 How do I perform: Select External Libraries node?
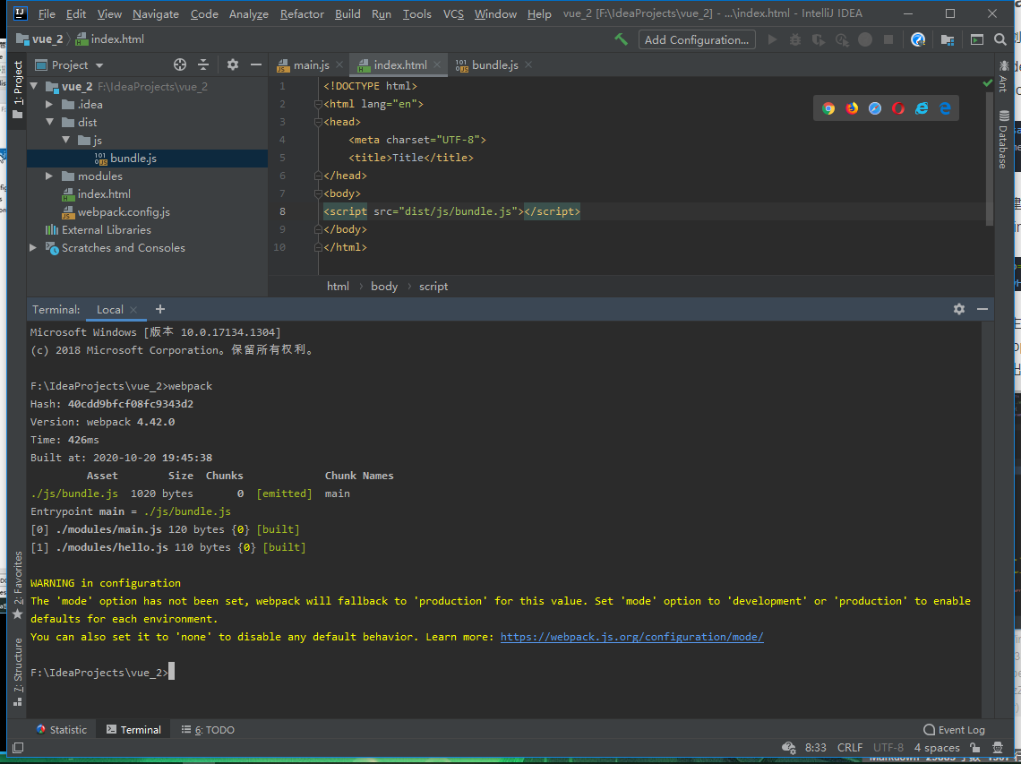(x=107, y=229)
